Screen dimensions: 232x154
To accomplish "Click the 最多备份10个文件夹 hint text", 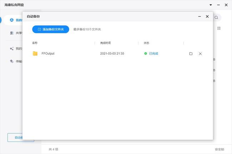I will [87, 29].
